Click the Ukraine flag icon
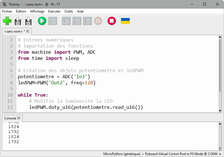Screen dimensions: 224x157 click(125, 21)
